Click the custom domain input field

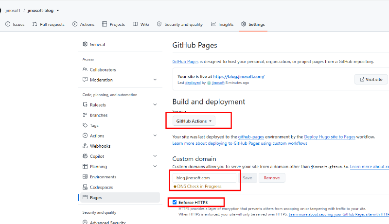pyautogui.click(x=204, y=178)
